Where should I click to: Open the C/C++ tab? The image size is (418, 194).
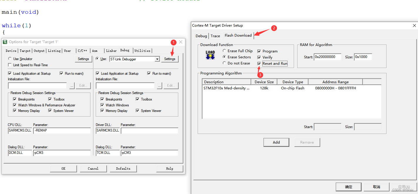(83, 51)
